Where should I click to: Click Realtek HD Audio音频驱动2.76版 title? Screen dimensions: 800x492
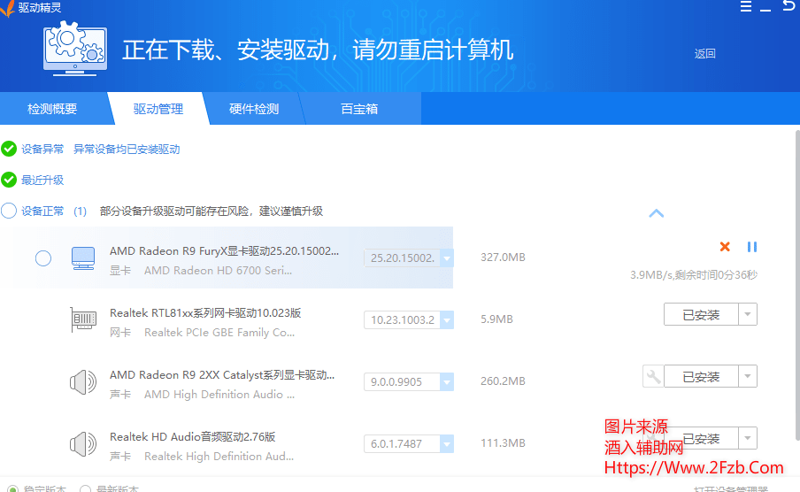[192, 437]
